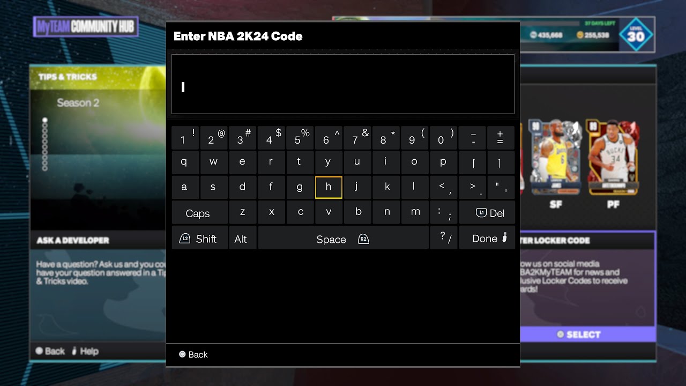Screen dimensions: 686x386
Task: Click the 255,538 gold coin balance
Action: pyautogui.click(x=592, y=35)
